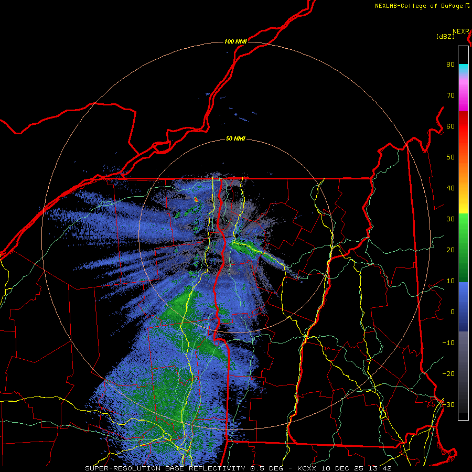Image resolution: width=472 pixels, height=472 pixels.
Task: Click the 13:42 timestamp in the bottom caption
Action: (381, 468)
